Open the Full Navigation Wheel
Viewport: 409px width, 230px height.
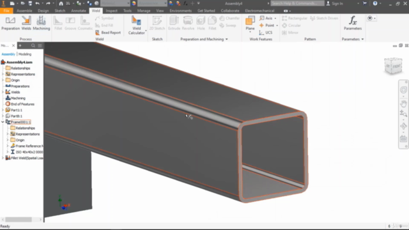click(x=403, y=90)
